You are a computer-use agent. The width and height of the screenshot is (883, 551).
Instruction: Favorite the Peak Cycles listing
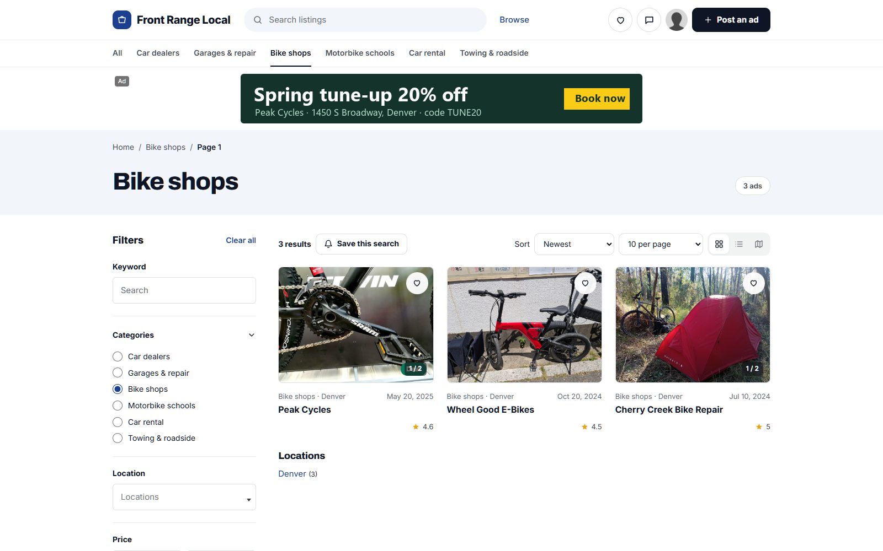point(417,283)
